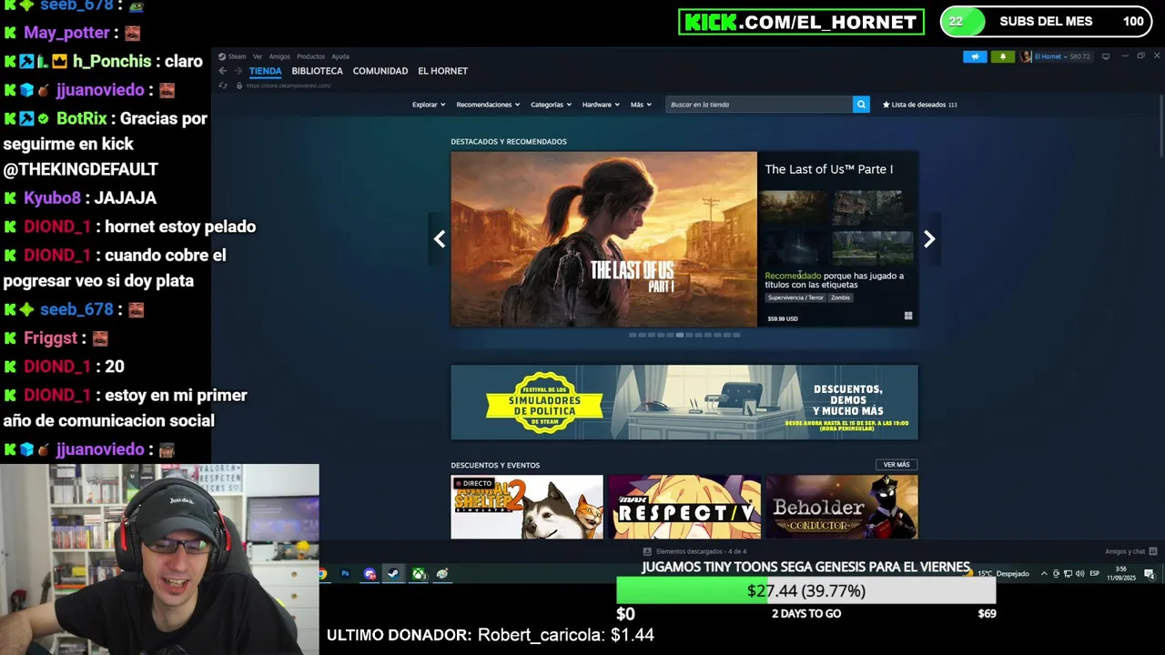The image size is (1165, 655).
Task: Open Lista de deseados wishlist
Action: (919, 105)
